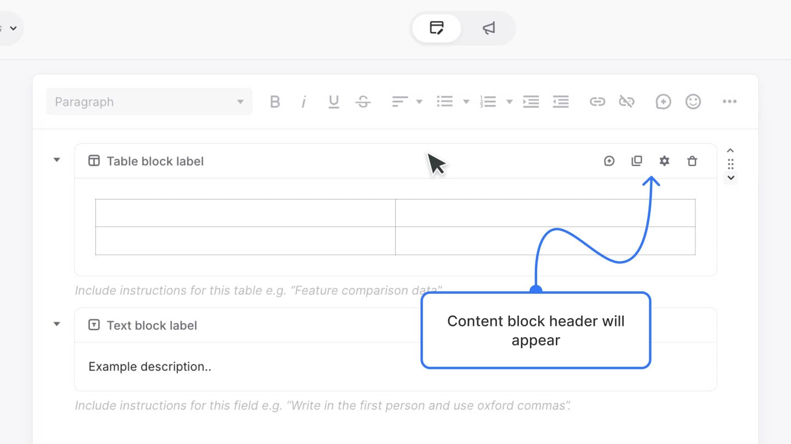The width and height of the screenshot is (791, 444).
Task: Edit the table instructions placeholder field
Action: click(x=258, y=291)
